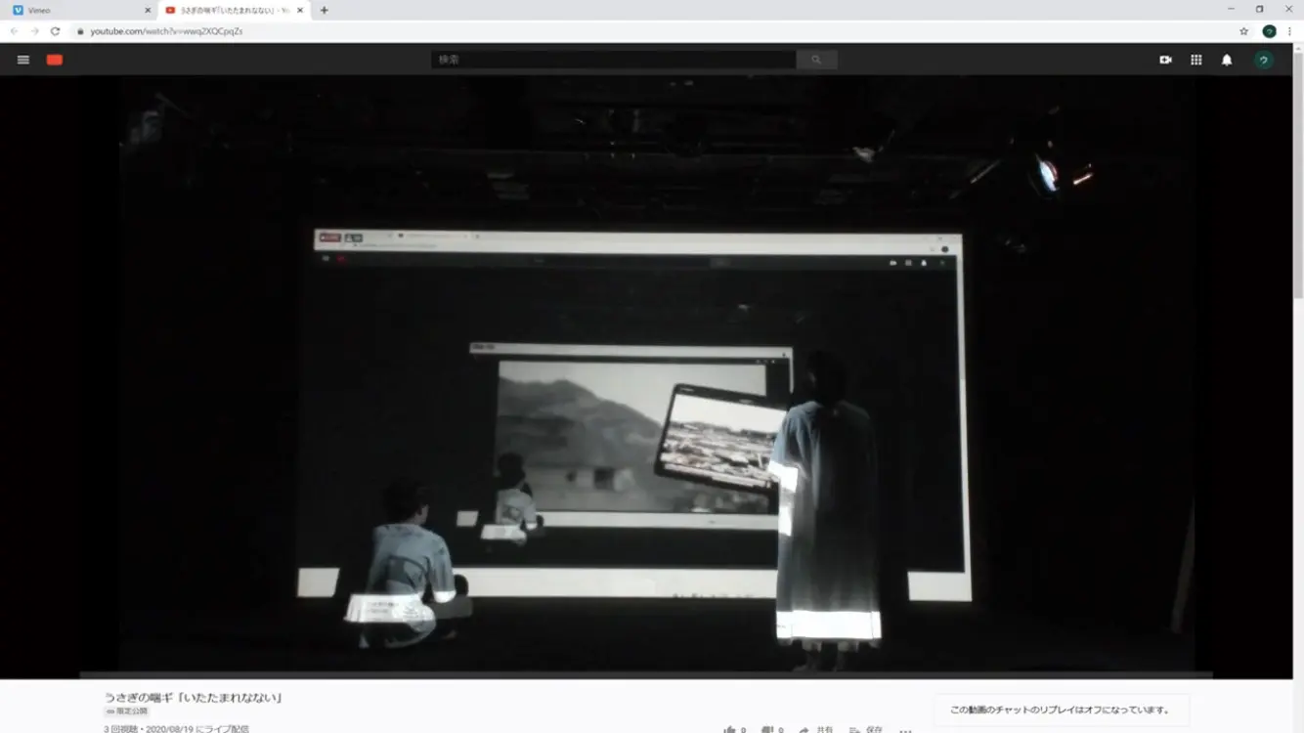The height and width of the screenshot is (733, 1304).
Task: Reload the page
Action: pos(55,31)
